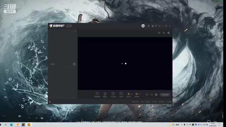Click the orange streaming app taskbar icon
The image size is (226, 127).
(18, 124)
